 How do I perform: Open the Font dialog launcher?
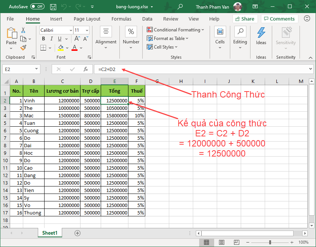(x=89, y=57)
